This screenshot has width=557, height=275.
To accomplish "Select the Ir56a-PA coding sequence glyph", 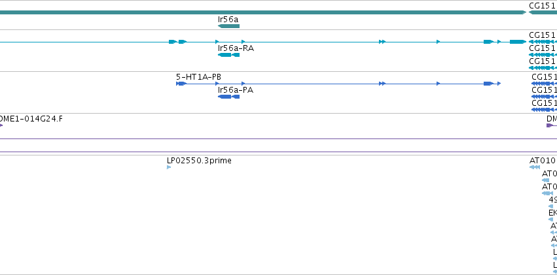I will (229, 97).
